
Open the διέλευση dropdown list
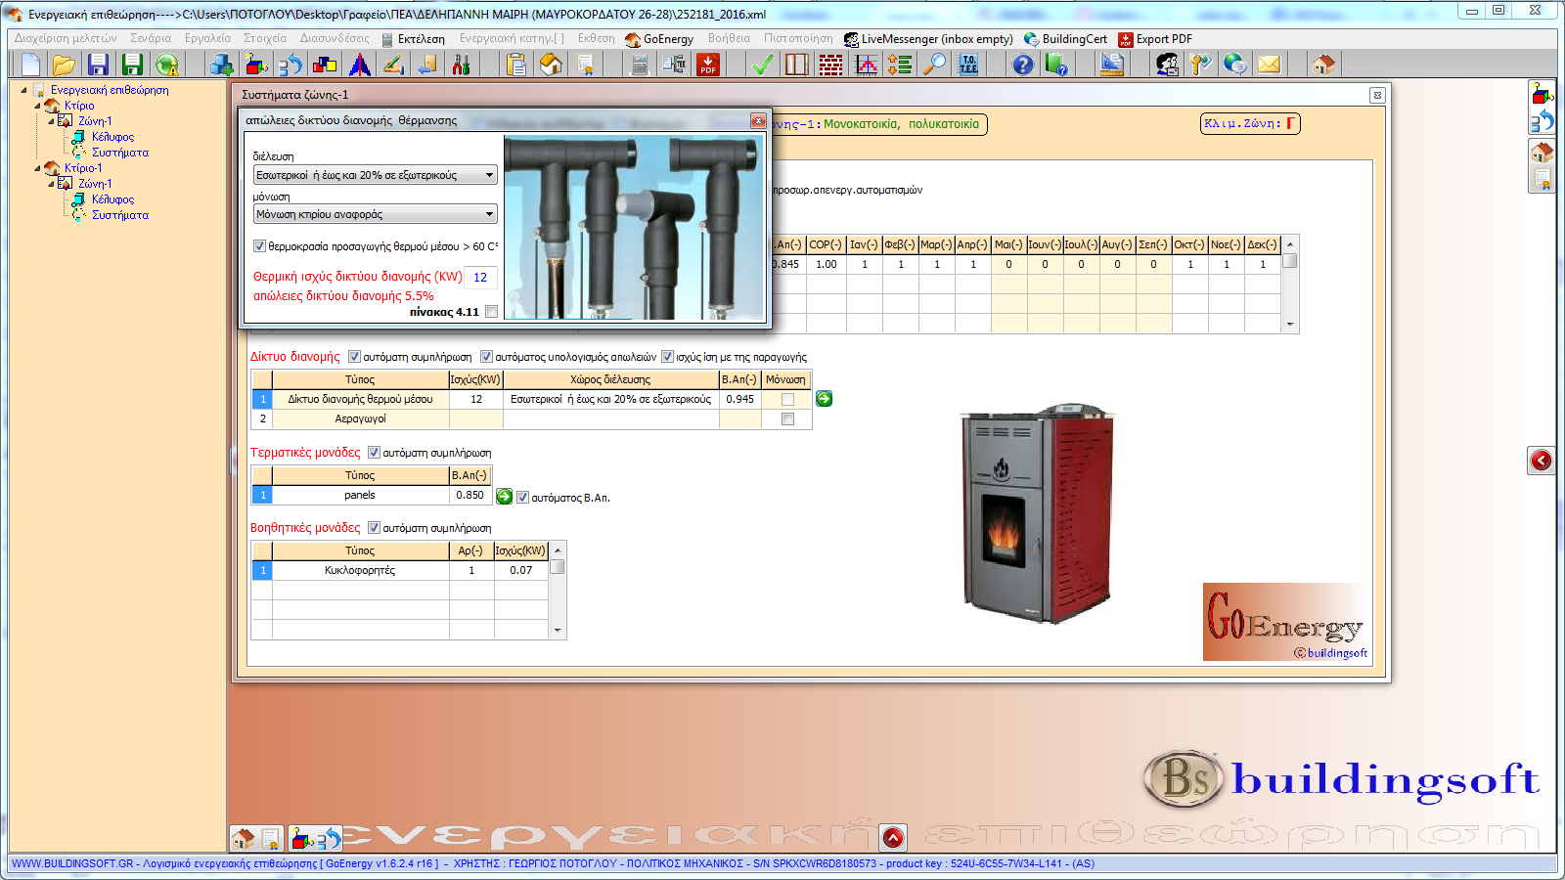[x=375, y=175]
